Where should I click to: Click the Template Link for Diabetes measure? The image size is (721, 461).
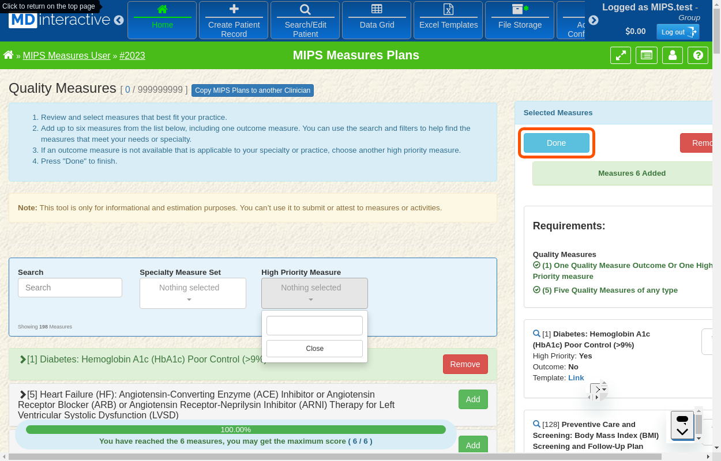coord(576,378)
